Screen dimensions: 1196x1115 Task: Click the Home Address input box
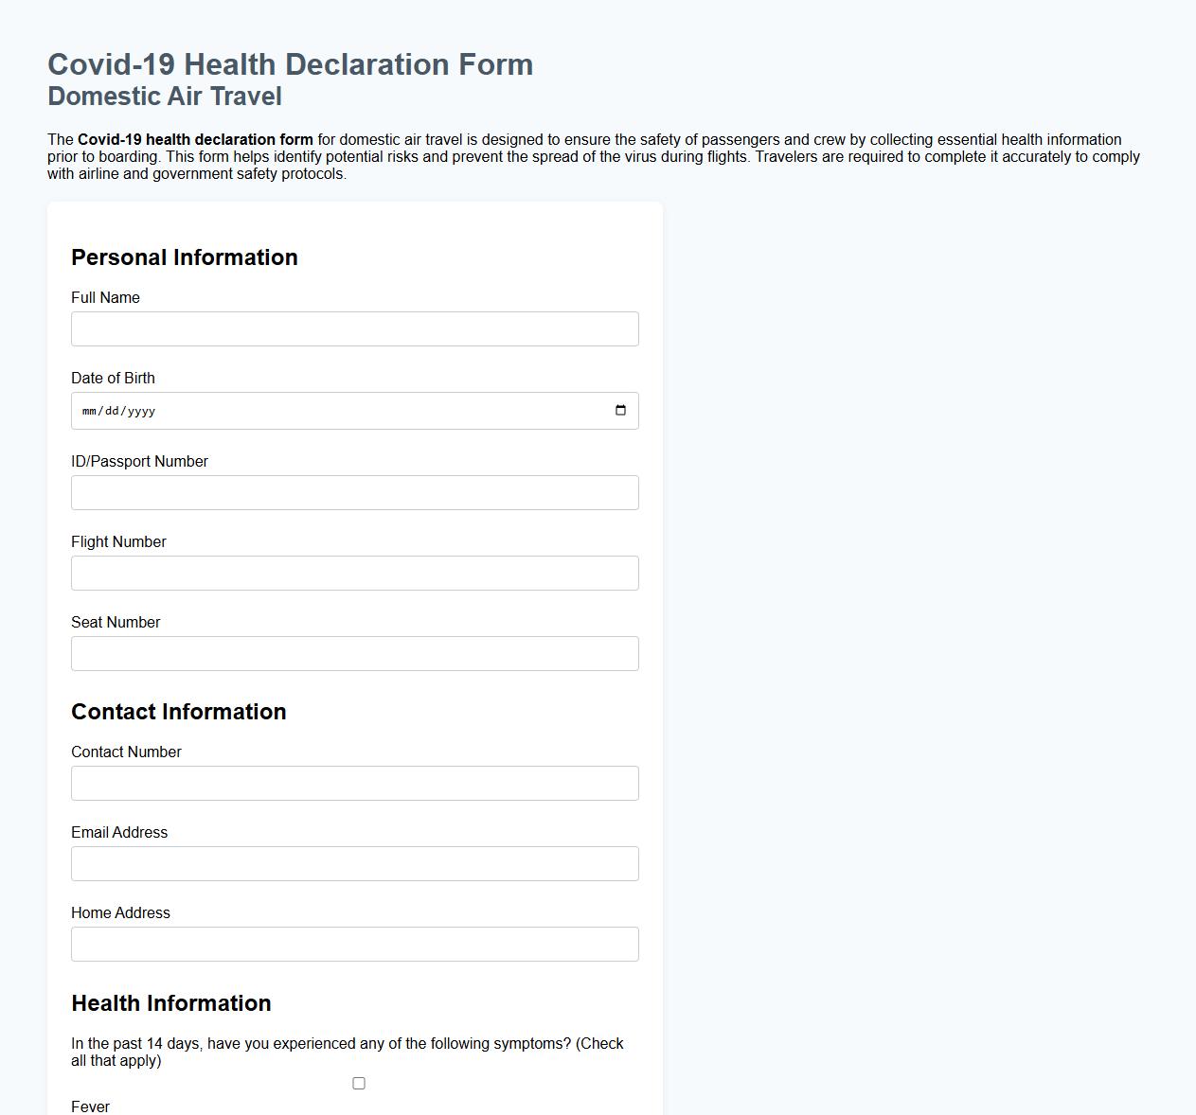pos(354,944)
